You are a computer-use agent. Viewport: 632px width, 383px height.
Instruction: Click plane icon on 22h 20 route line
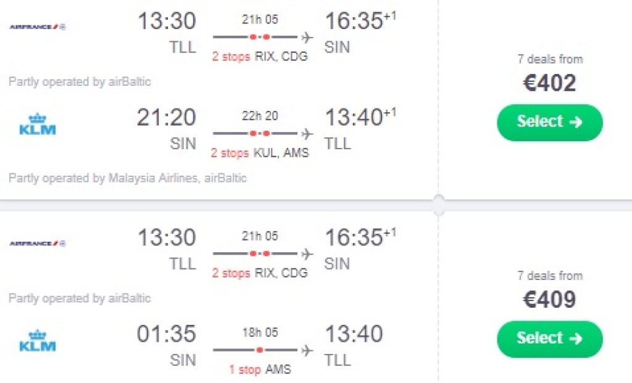coord(307,133)
